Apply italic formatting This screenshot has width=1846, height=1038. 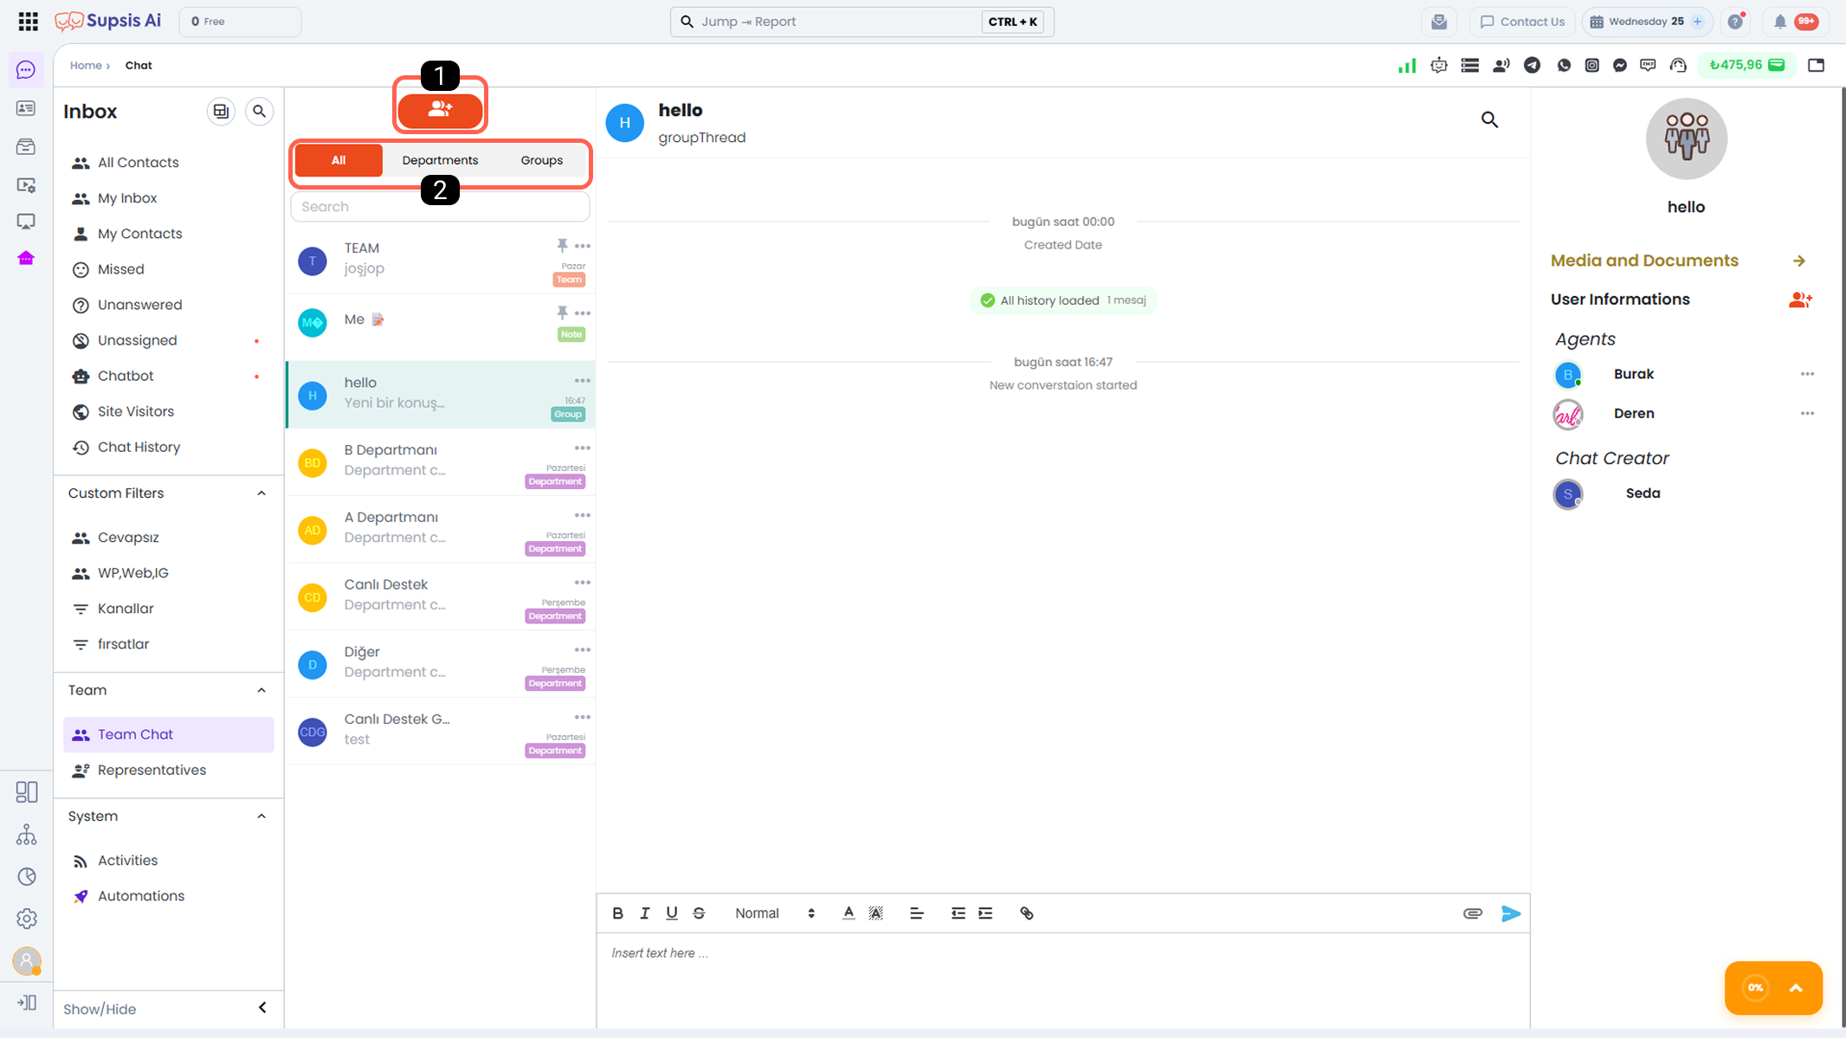644,913
